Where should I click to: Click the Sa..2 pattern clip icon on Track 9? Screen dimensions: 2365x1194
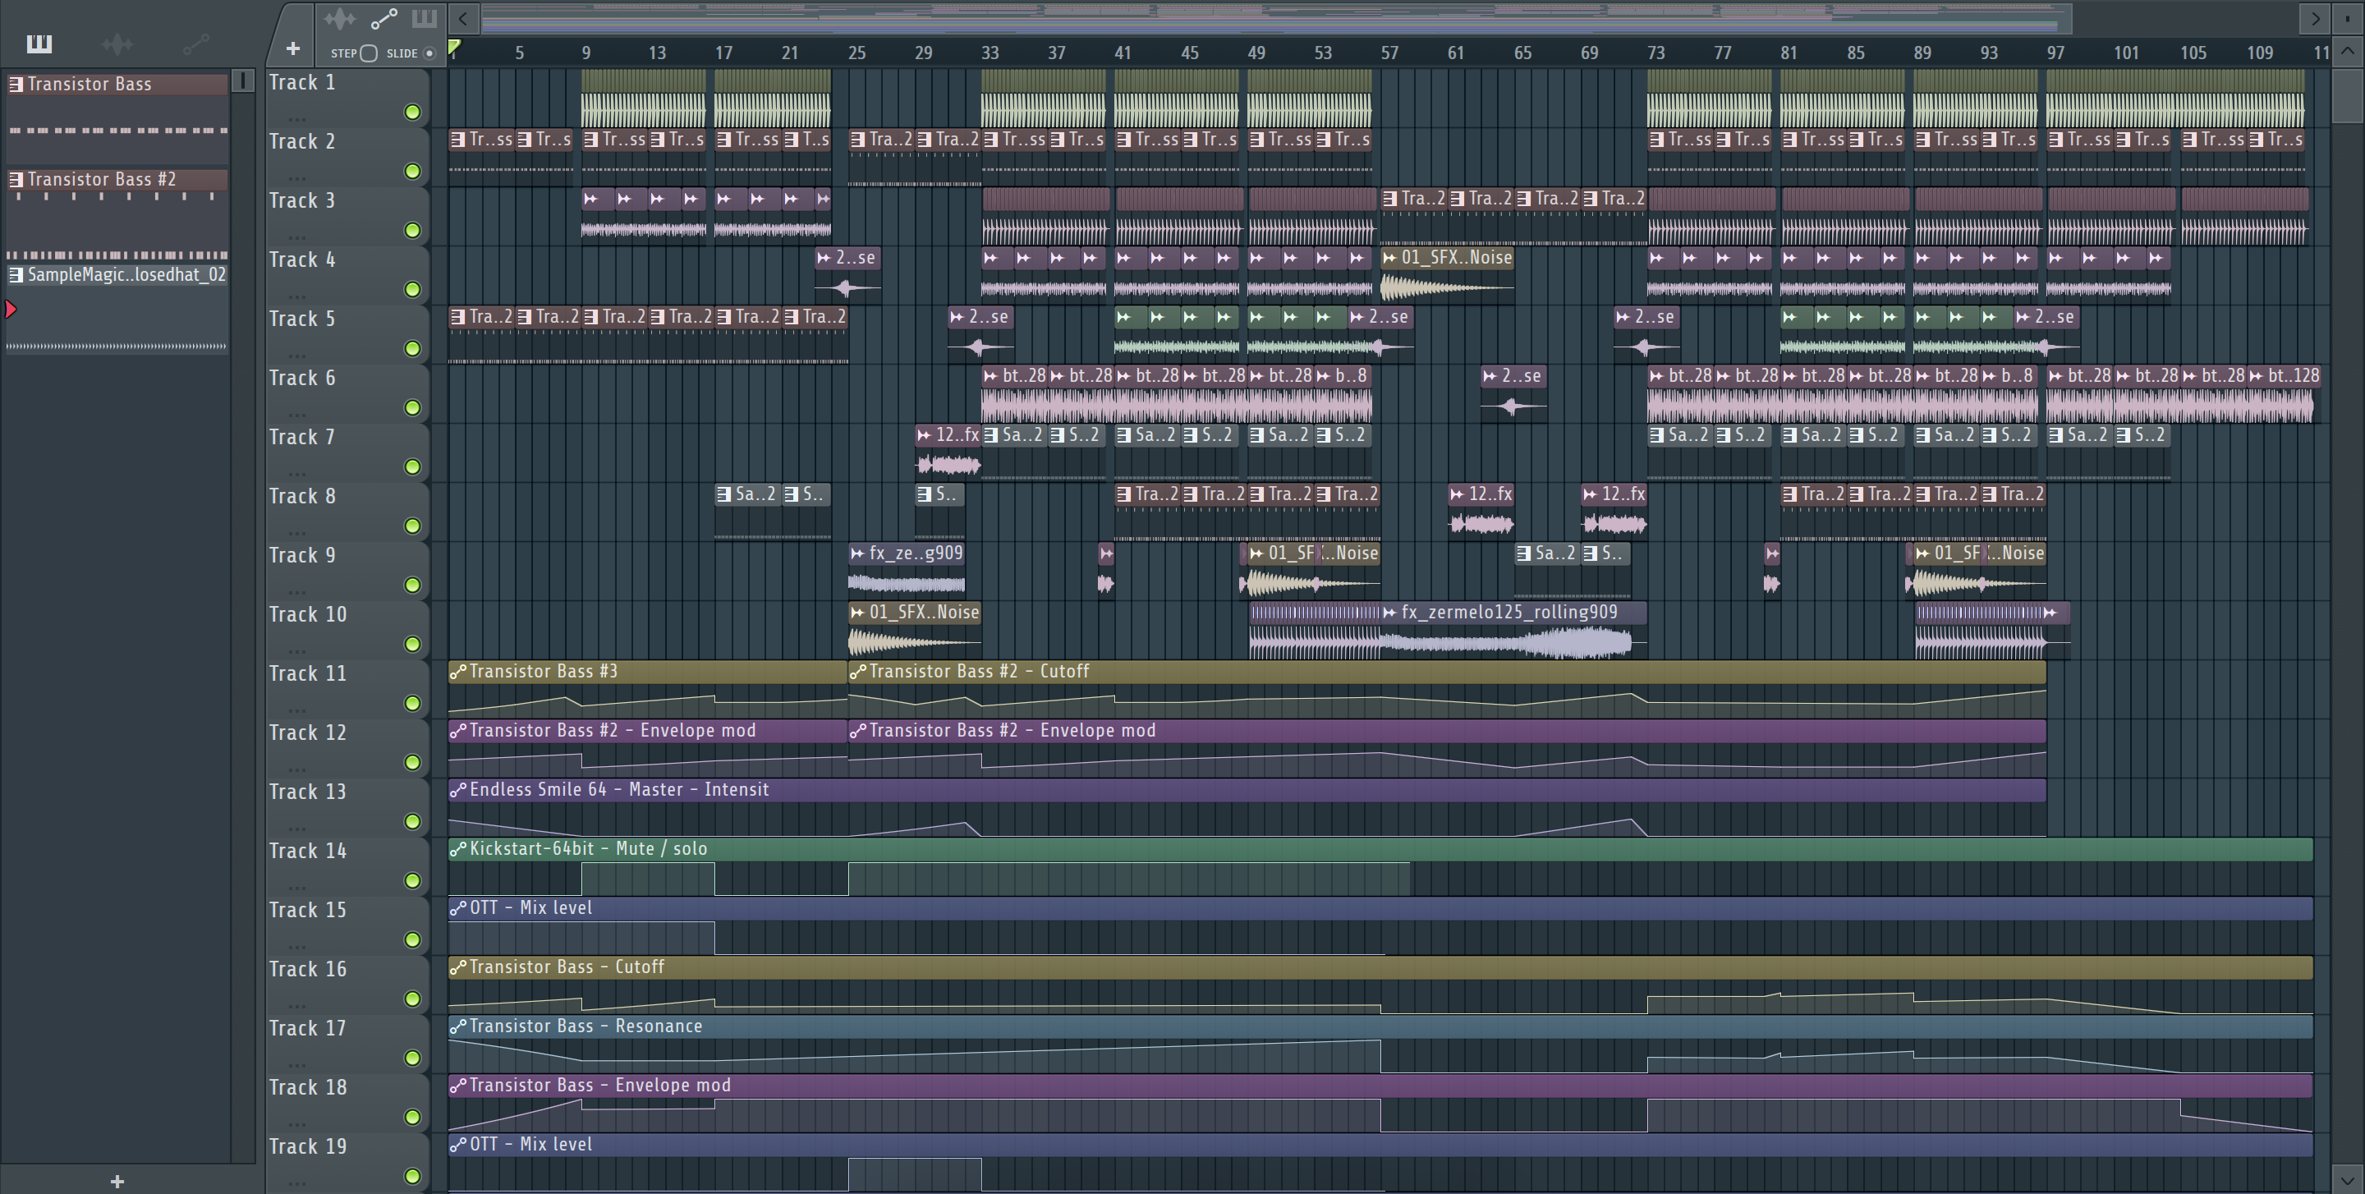tap(1524, 553)
